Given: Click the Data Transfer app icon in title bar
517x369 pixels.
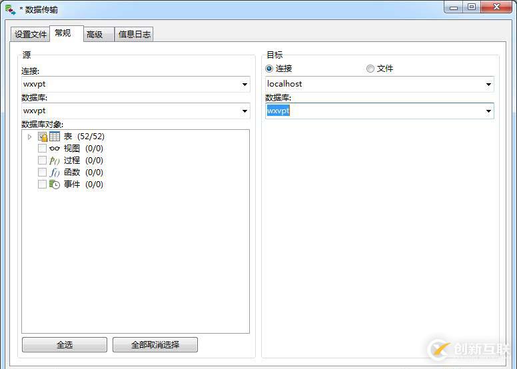Looking at the screenshot, I should (10, 9).
